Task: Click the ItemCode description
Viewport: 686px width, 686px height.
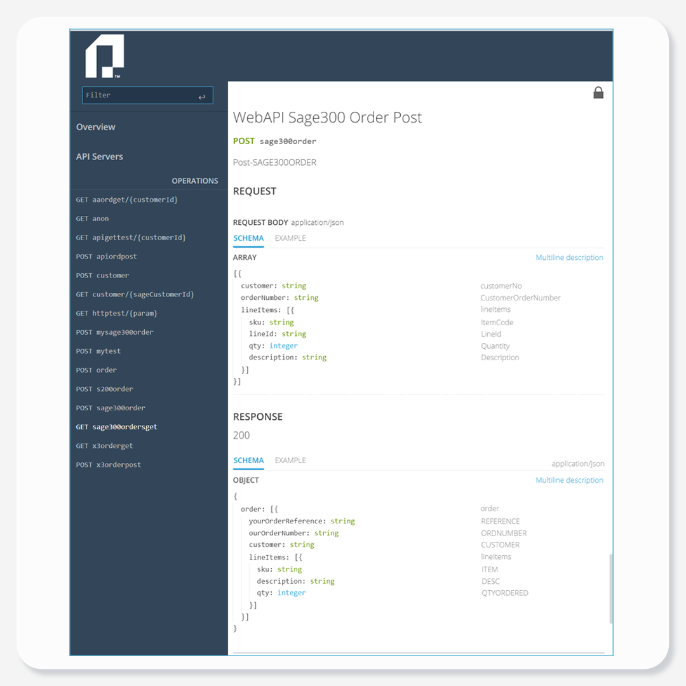Action: click(497, 323)
